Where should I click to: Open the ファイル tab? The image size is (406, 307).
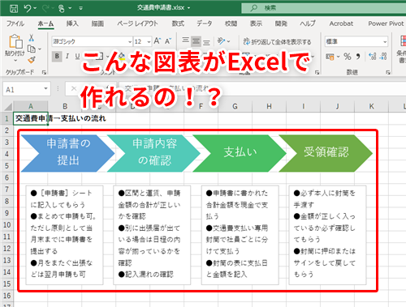click(15, 23)
